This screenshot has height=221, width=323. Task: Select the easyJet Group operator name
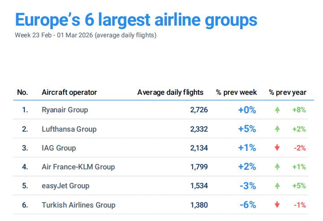pos(65,186)
